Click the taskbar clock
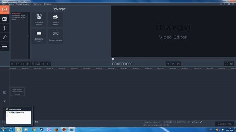This screenshot has width=236, height=132. click(x=229, y=130)
